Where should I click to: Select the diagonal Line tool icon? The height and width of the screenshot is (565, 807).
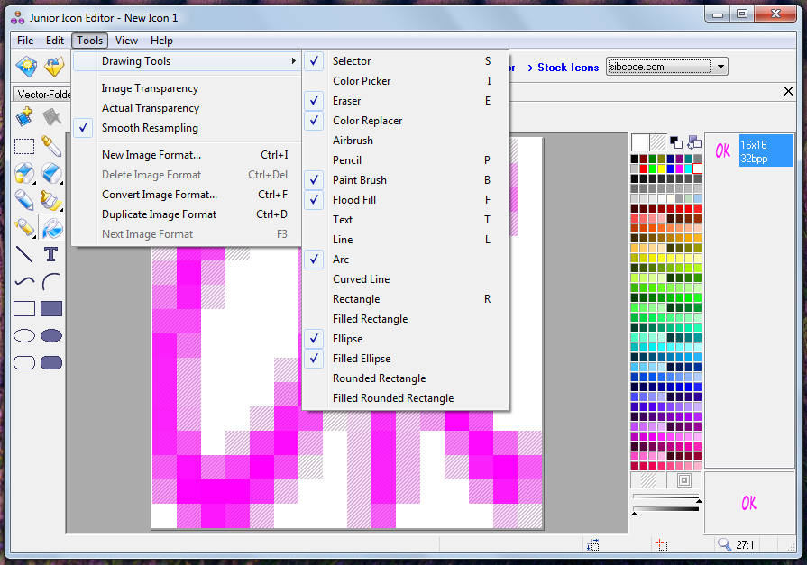tap(24, 254)
